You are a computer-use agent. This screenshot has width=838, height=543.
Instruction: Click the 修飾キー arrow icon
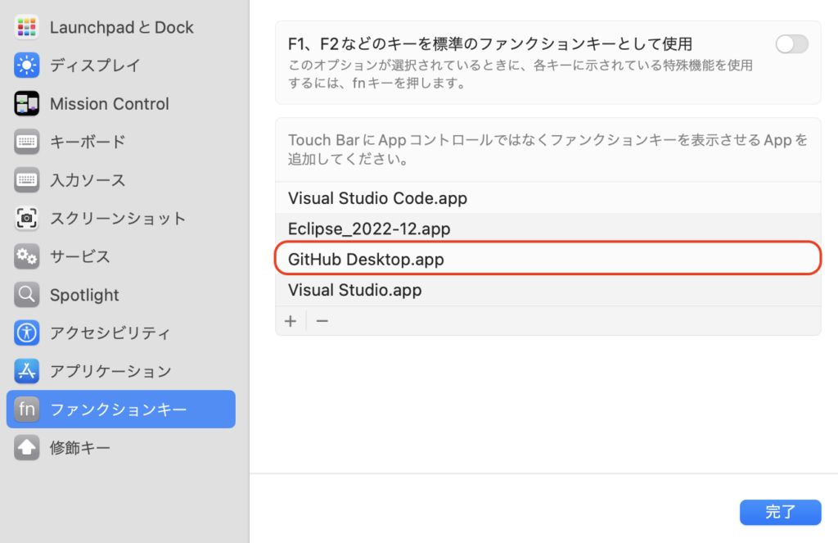[x=27, y=448]
